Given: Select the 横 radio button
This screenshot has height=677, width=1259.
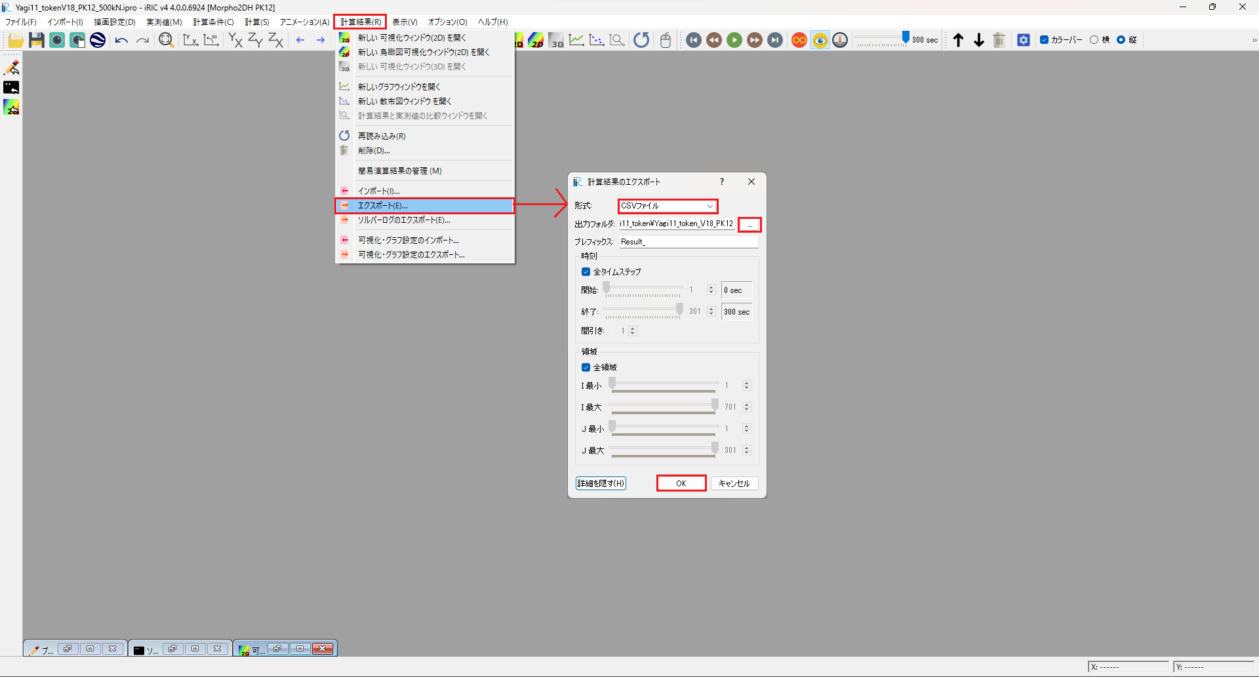Looking at the screenshot, I should click(x=1094, y=40).
